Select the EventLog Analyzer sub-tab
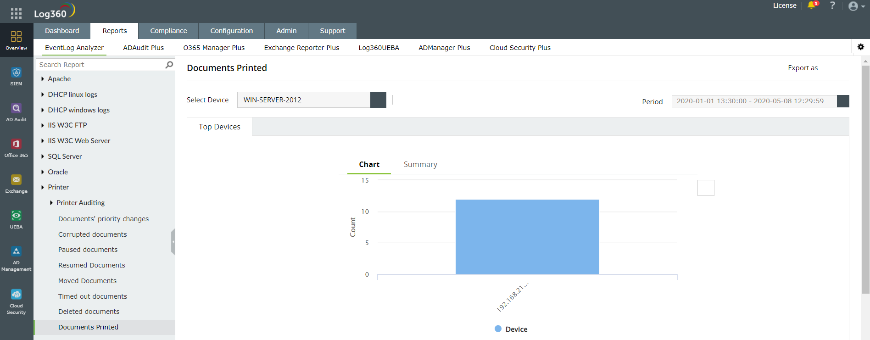 click(74, 48)
